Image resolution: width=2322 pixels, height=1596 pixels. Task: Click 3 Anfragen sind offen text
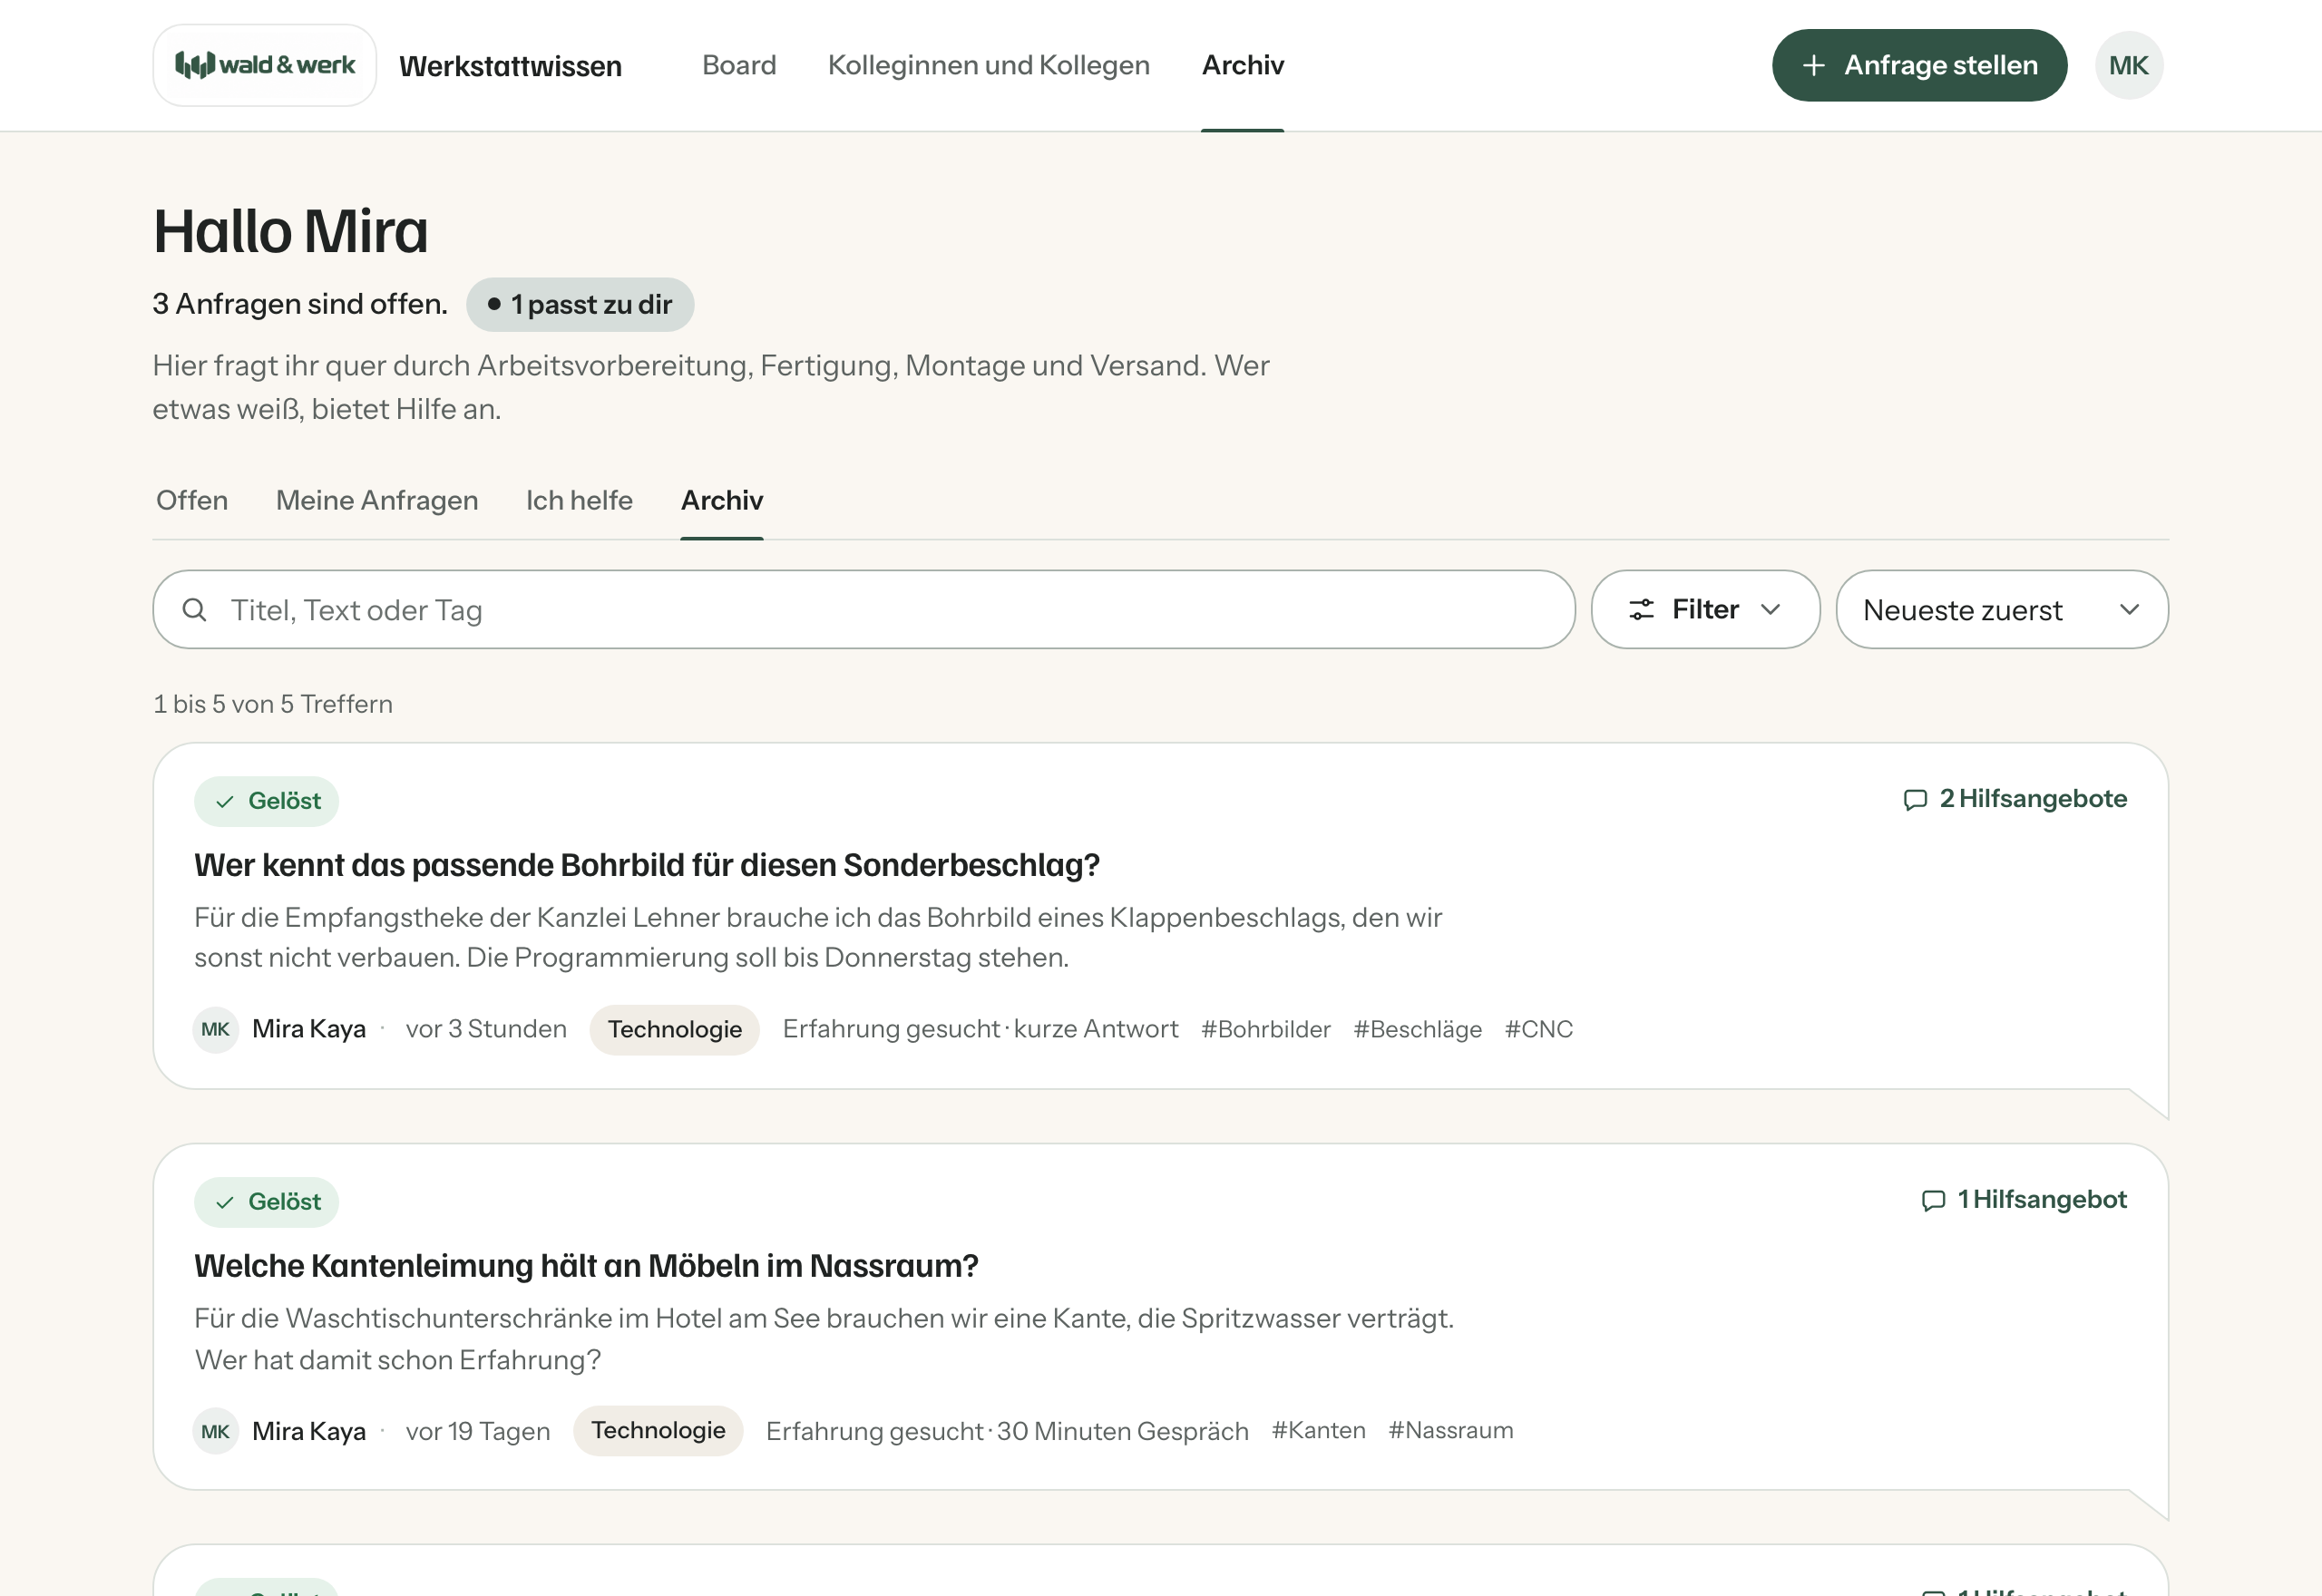tap(300, 304)
